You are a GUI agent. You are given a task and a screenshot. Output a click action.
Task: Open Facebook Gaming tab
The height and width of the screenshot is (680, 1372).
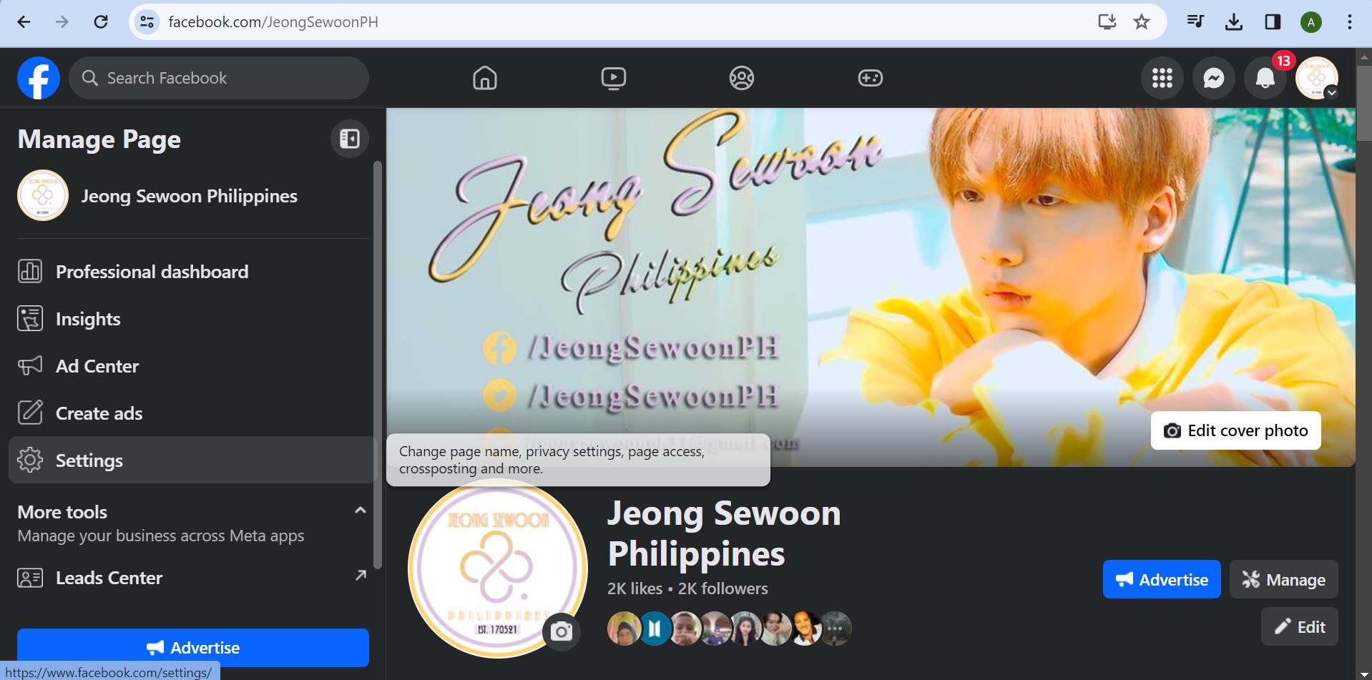(871, 78)
